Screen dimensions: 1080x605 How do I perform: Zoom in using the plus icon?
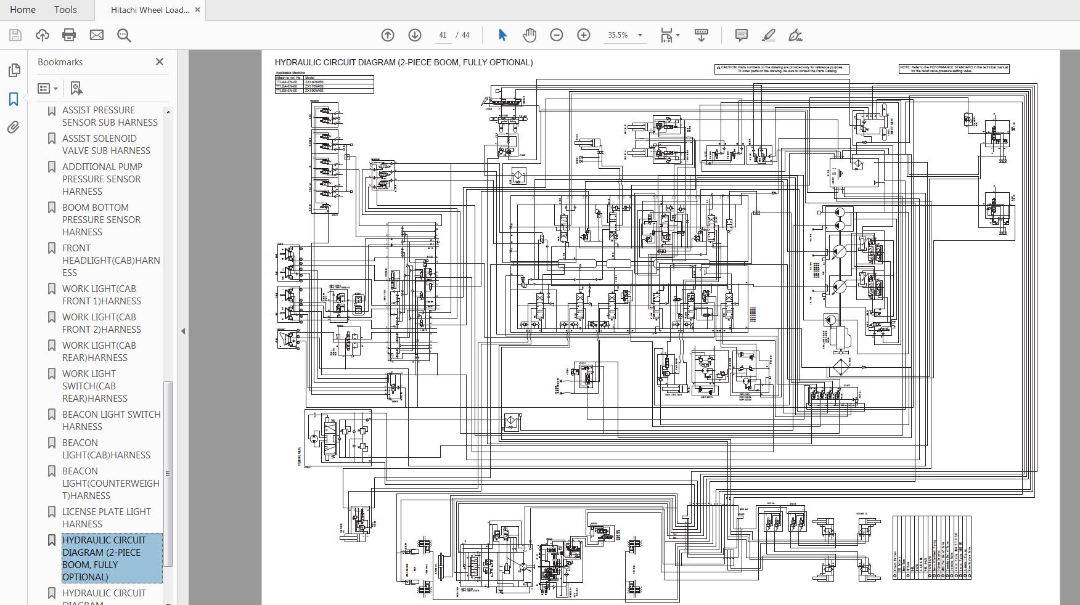pyautogui.click(x=582, y=35)
